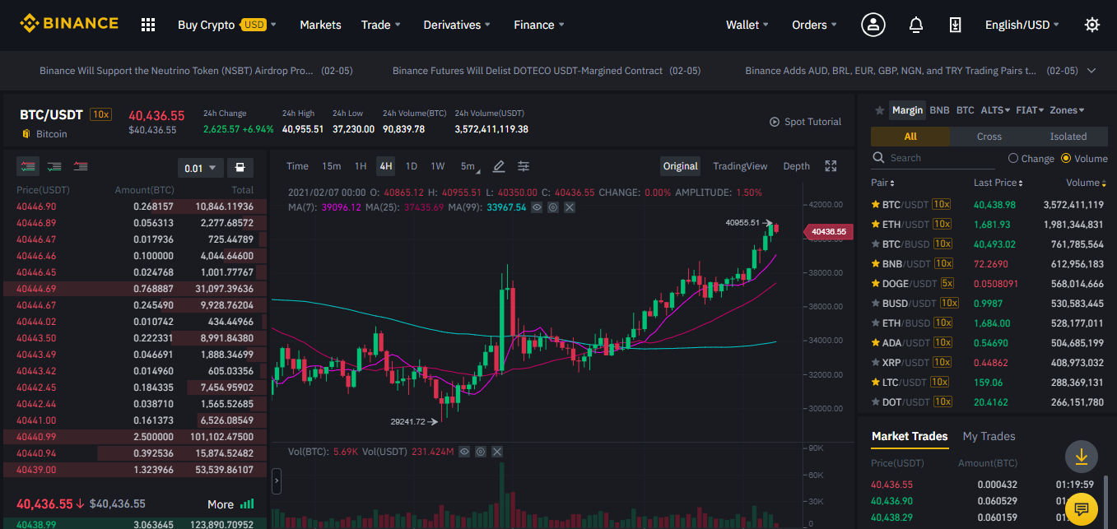Select the 1D chart interval

(x=411, y=166)
